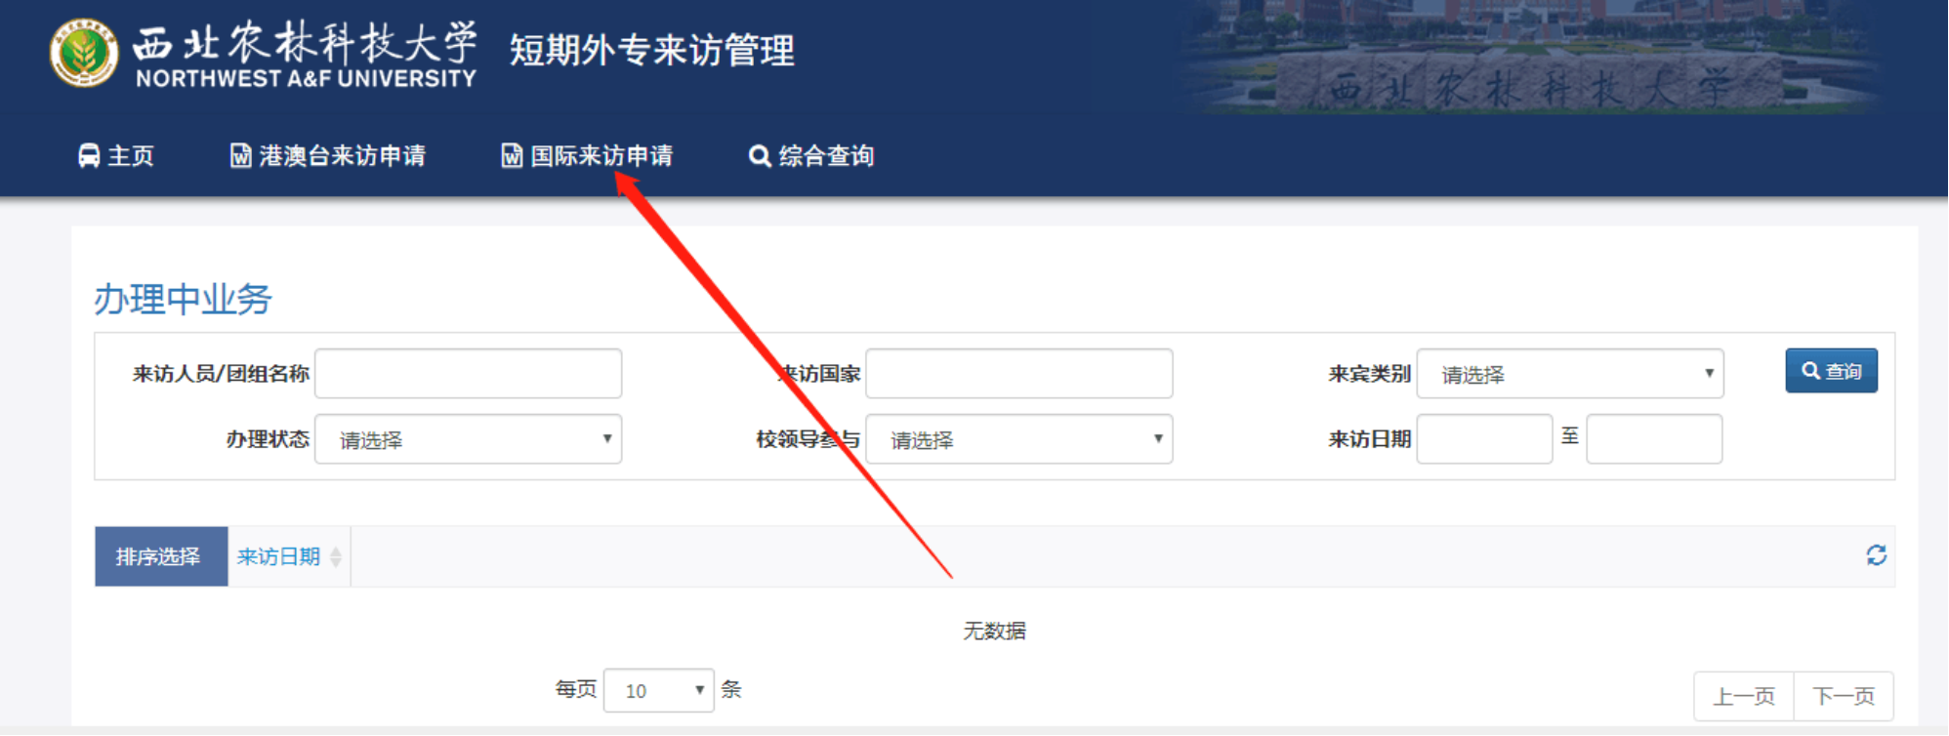1949x736 pixels.
Task: Click the university logo emblem
Action: [84, 53]
